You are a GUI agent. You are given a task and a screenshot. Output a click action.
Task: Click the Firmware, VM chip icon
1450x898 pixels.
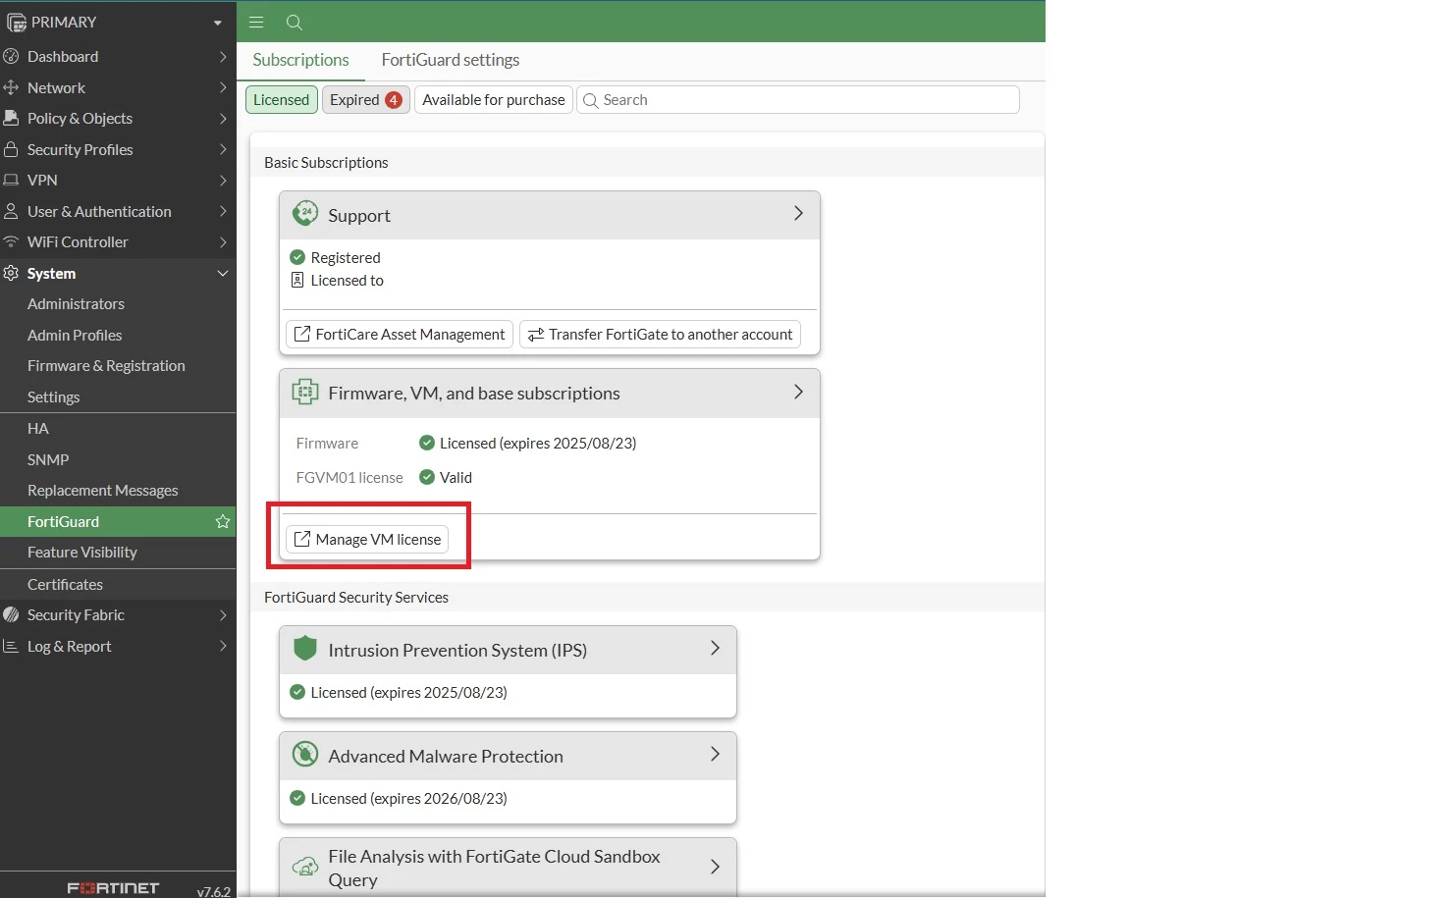305,392
